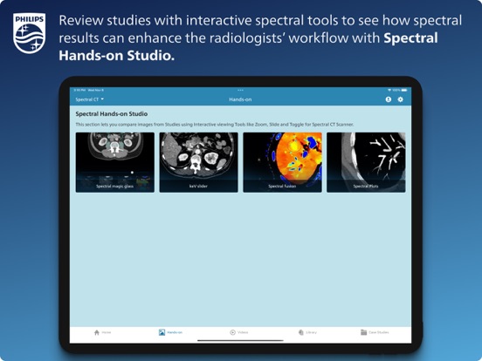Open the keV slider study
The image size is (482, 361).
pos(198,162)
